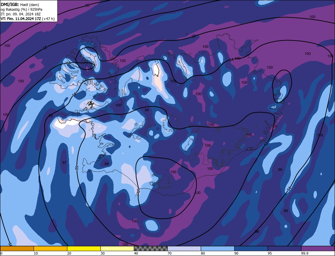Click the legend tick label "80"

[x=203, y=253]
